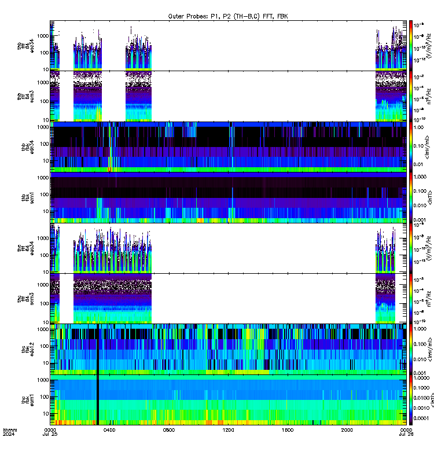This screenshot has height=463, width=434.
Task: Click the color bar of thb fbk scm1 panel
Action: click(x=410, y=197)
